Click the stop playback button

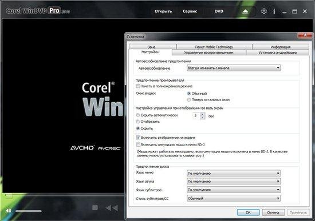tap(95, 207)
